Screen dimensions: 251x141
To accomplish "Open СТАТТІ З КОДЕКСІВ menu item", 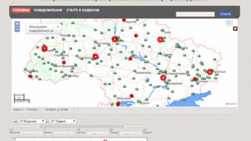I will coord(83,10).
